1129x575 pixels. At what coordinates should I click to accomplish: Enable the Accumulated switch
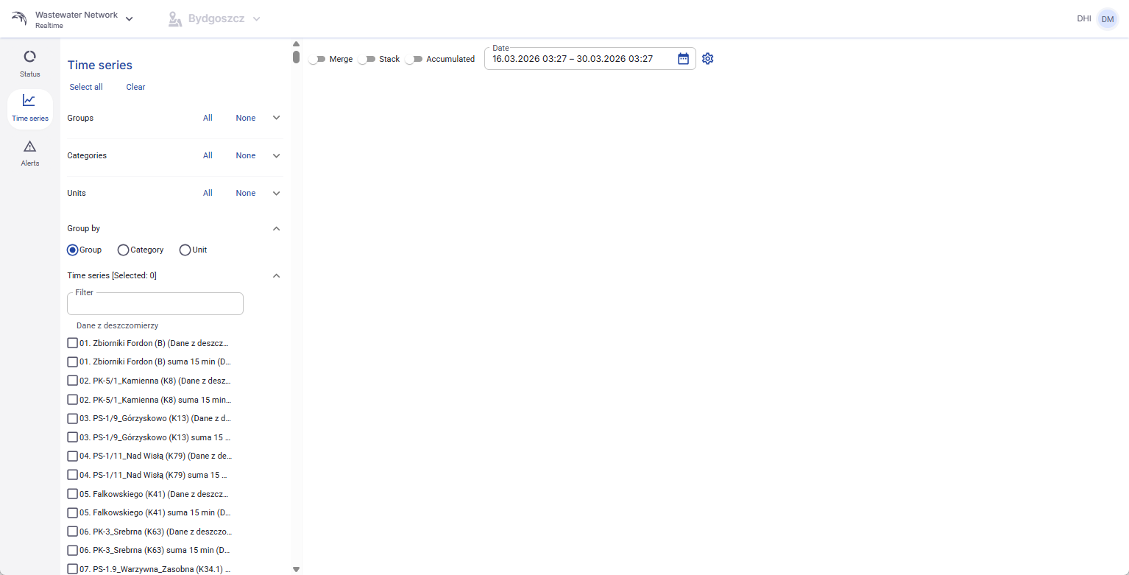pyautogui.click(x=414, y=59)
